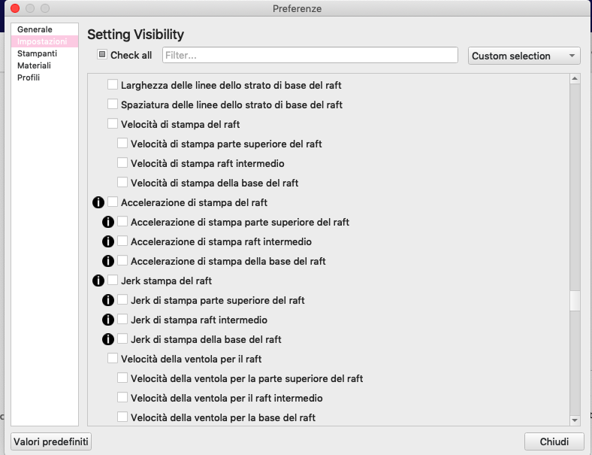Open the Custom selection dropdown

(524, 56)
